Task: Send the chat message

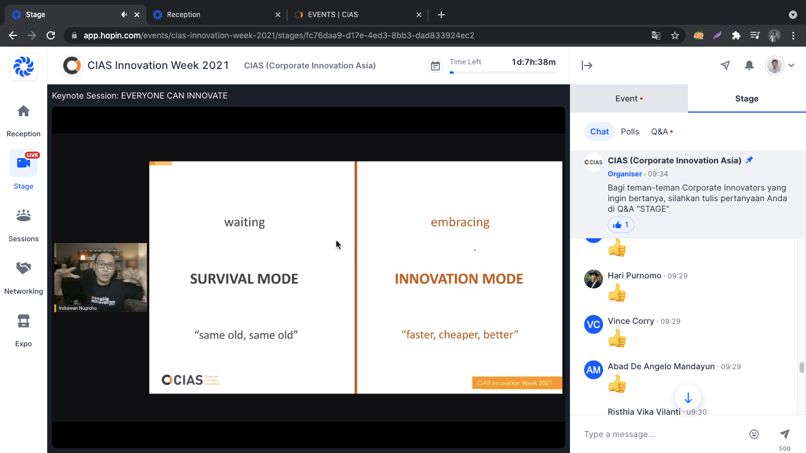Action: 785,434
